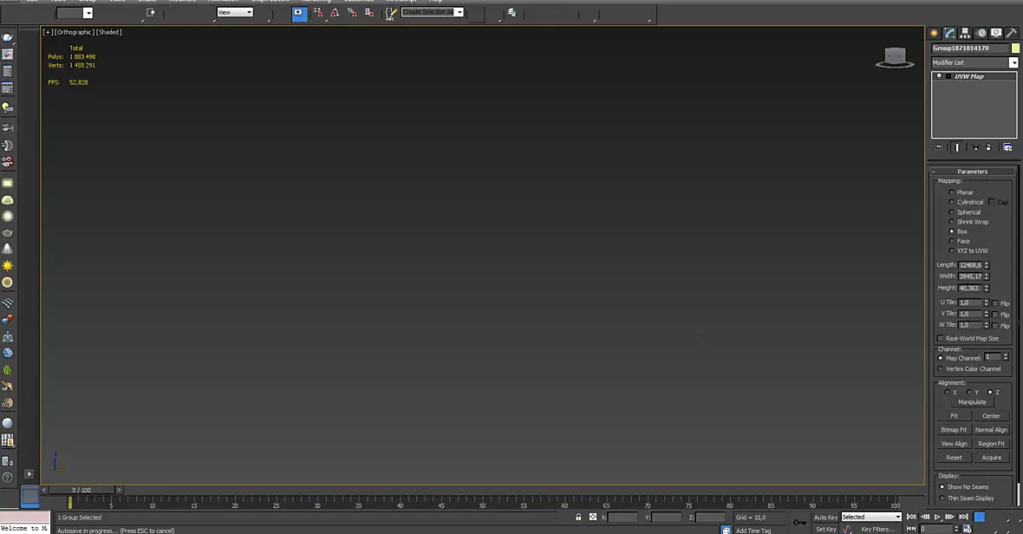Click the Normal Align button

click(x=991, y=430)
